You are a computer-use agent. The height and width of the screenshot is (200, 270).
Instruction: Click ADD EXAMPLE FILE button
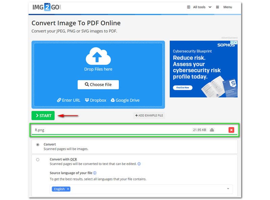tap(149, 115)
